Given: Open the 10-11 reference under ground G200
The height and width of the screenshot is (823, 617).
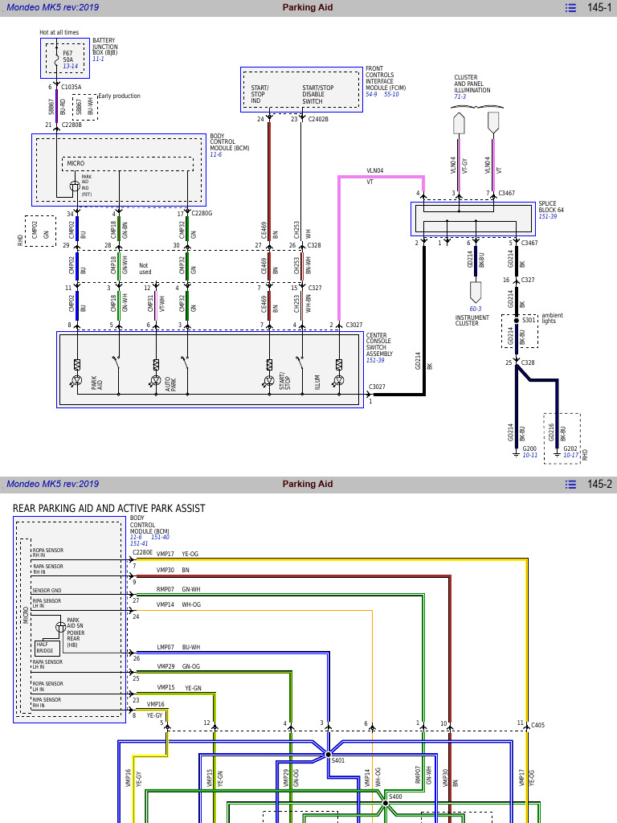Looking at the screenshot, I should pyautogui.click(x=530, y=455).
